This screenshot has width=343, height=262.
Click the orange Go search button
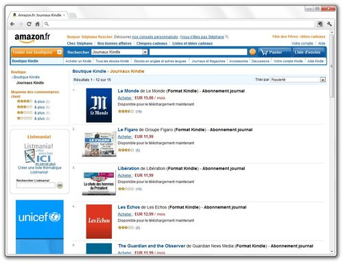coord(252,52)
